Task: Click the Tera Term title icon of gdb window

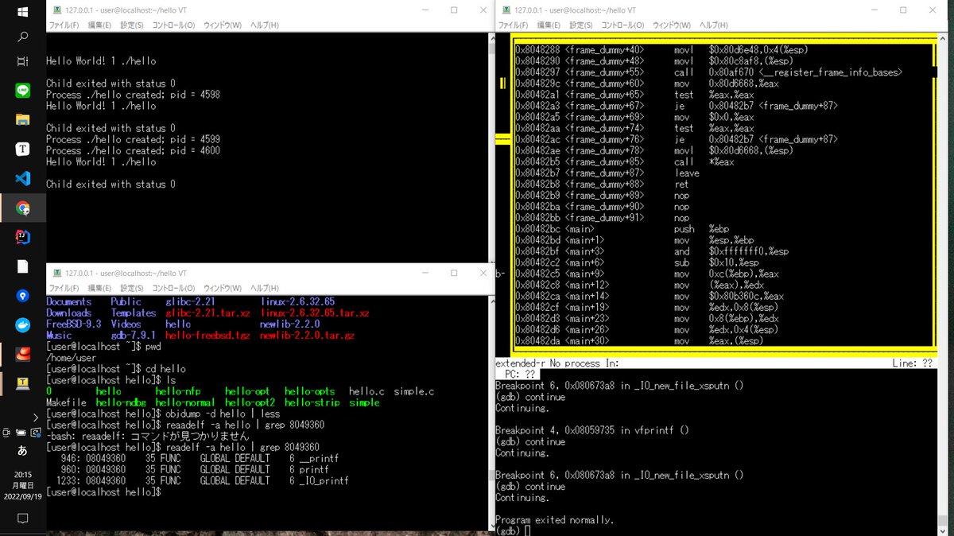Action: 505,10
